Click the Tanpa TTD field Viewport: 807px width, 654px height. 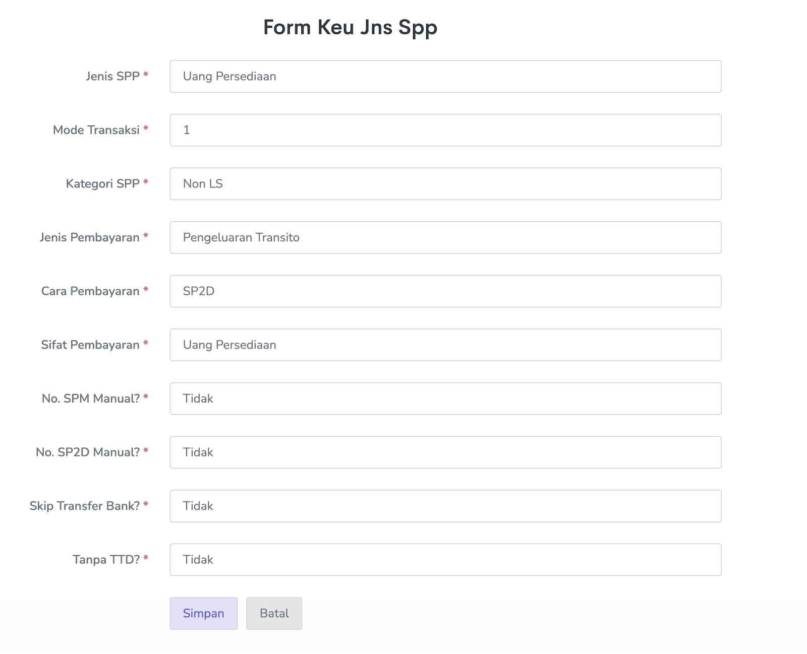[x=445, y=560]
